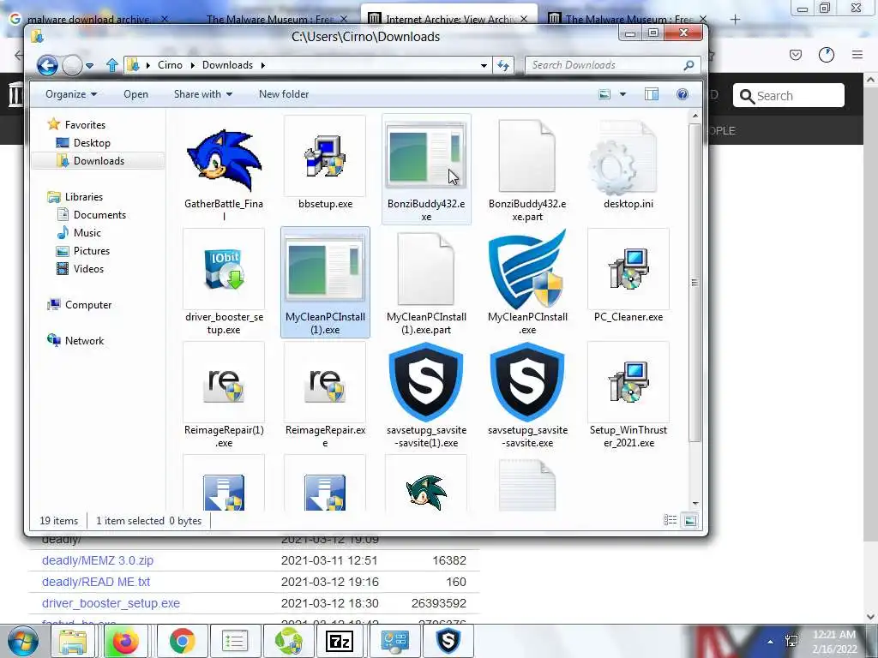Open a new browser tab with plus button
Viewport: 878px width, 658px height.
735,20
